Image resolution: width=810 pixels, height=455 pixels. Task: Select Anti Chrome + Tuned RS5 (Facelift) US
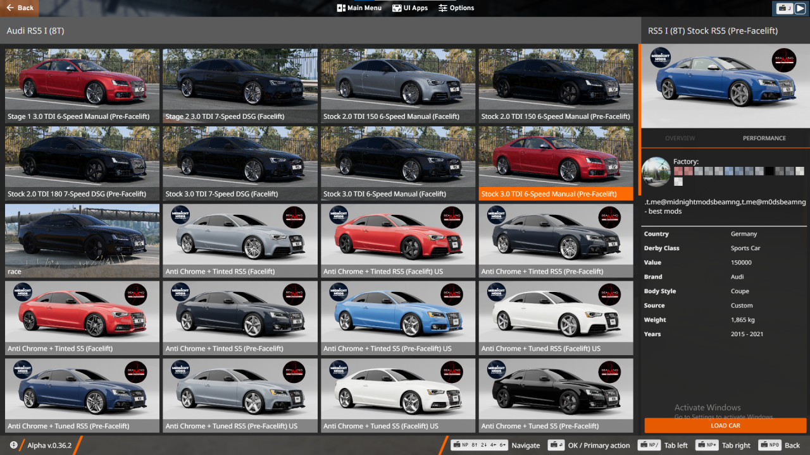tap(556, 318)
